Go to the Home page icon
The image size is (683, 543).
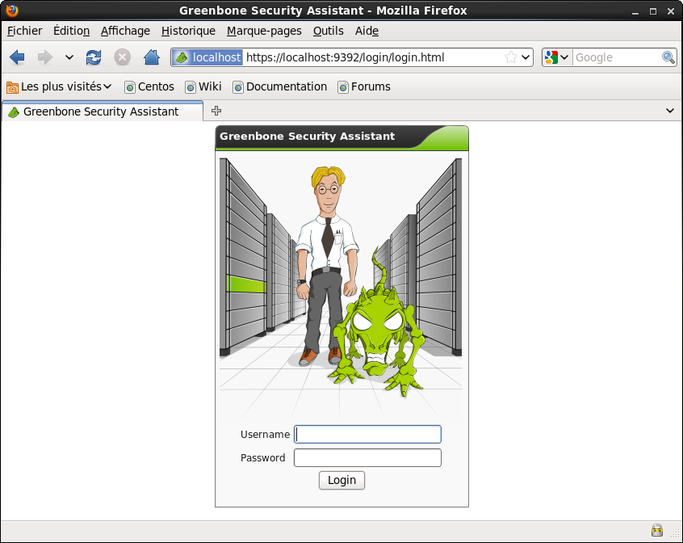point(151,57)
